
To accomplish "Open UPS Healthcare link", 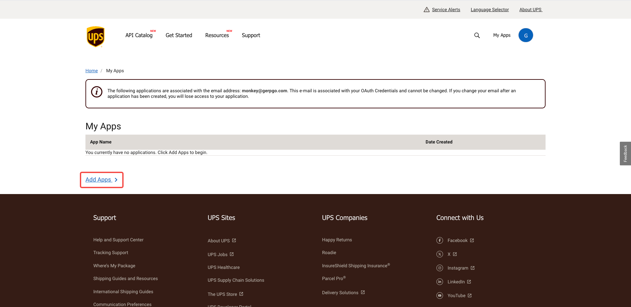I will (x=223, y=267).
